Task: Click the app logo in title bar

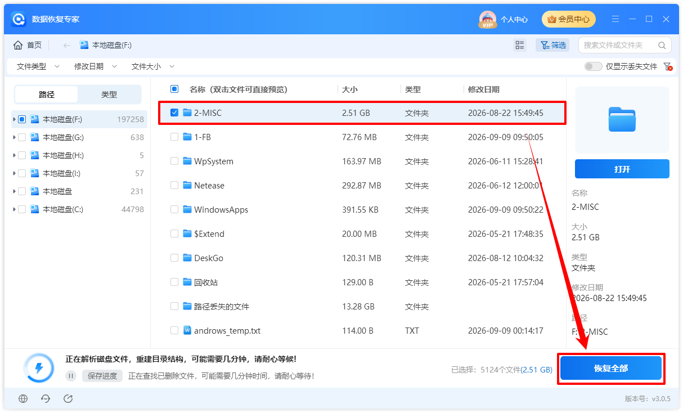Action: (x=20, y=19)
